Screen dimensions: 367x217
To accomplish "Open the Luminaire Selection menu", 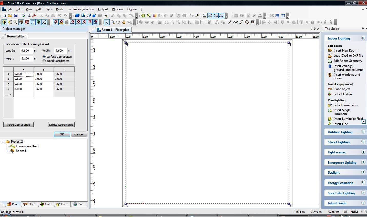I will coord(80,9).
